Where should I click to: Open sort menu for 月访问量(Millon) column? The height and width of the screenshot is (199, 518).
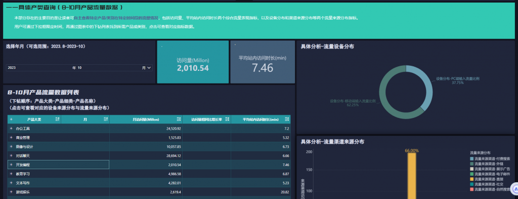tap(179, 119)
